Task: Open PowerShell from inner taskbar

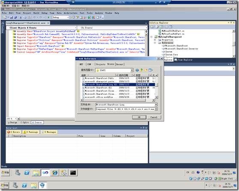Action: (x=27, y=173)
